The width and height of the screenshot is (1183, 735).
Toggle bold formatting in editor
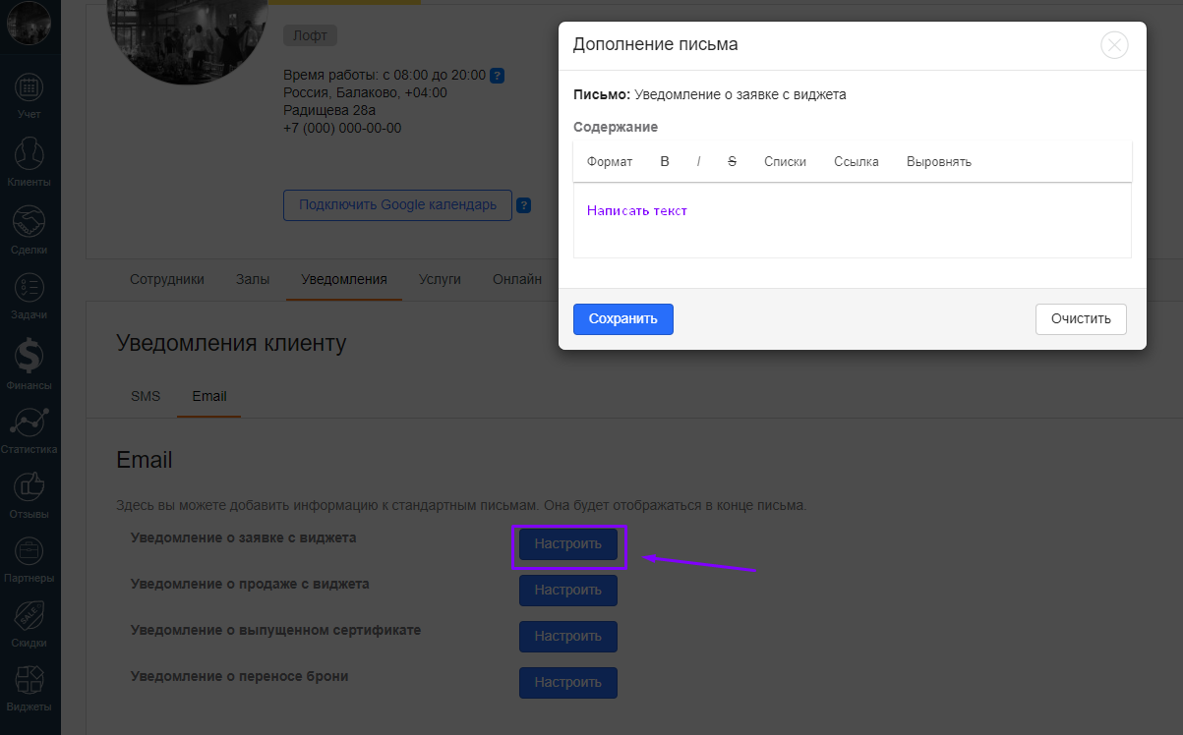[x=665, y=162]
